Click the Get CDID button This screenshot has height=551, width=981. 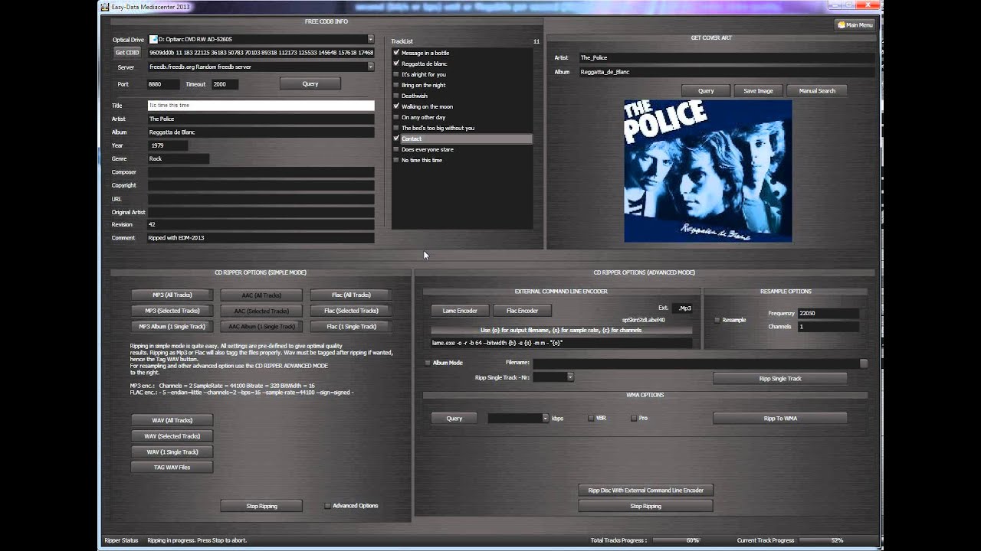click(x=127, y=53)
